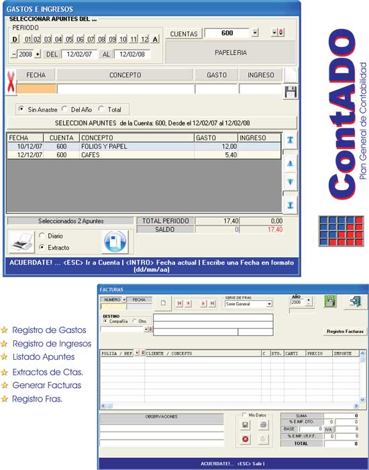
Task: Select period month 06 tab
Action: point(80,39)
